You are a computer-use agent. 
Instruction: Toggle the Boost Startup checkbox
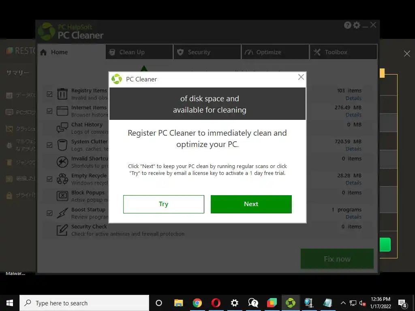pyautogui.click(x=49, y=213)
